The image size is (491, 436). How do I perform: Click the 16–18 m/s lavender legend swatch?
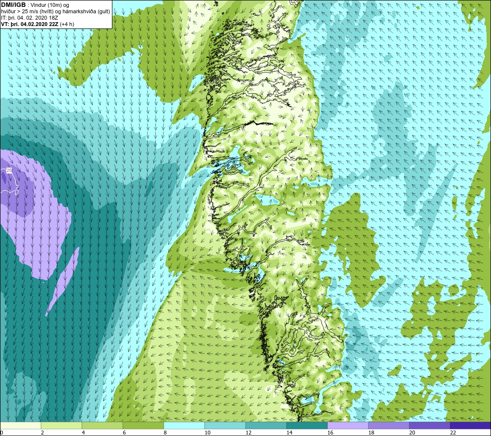(x=348, y=425)
